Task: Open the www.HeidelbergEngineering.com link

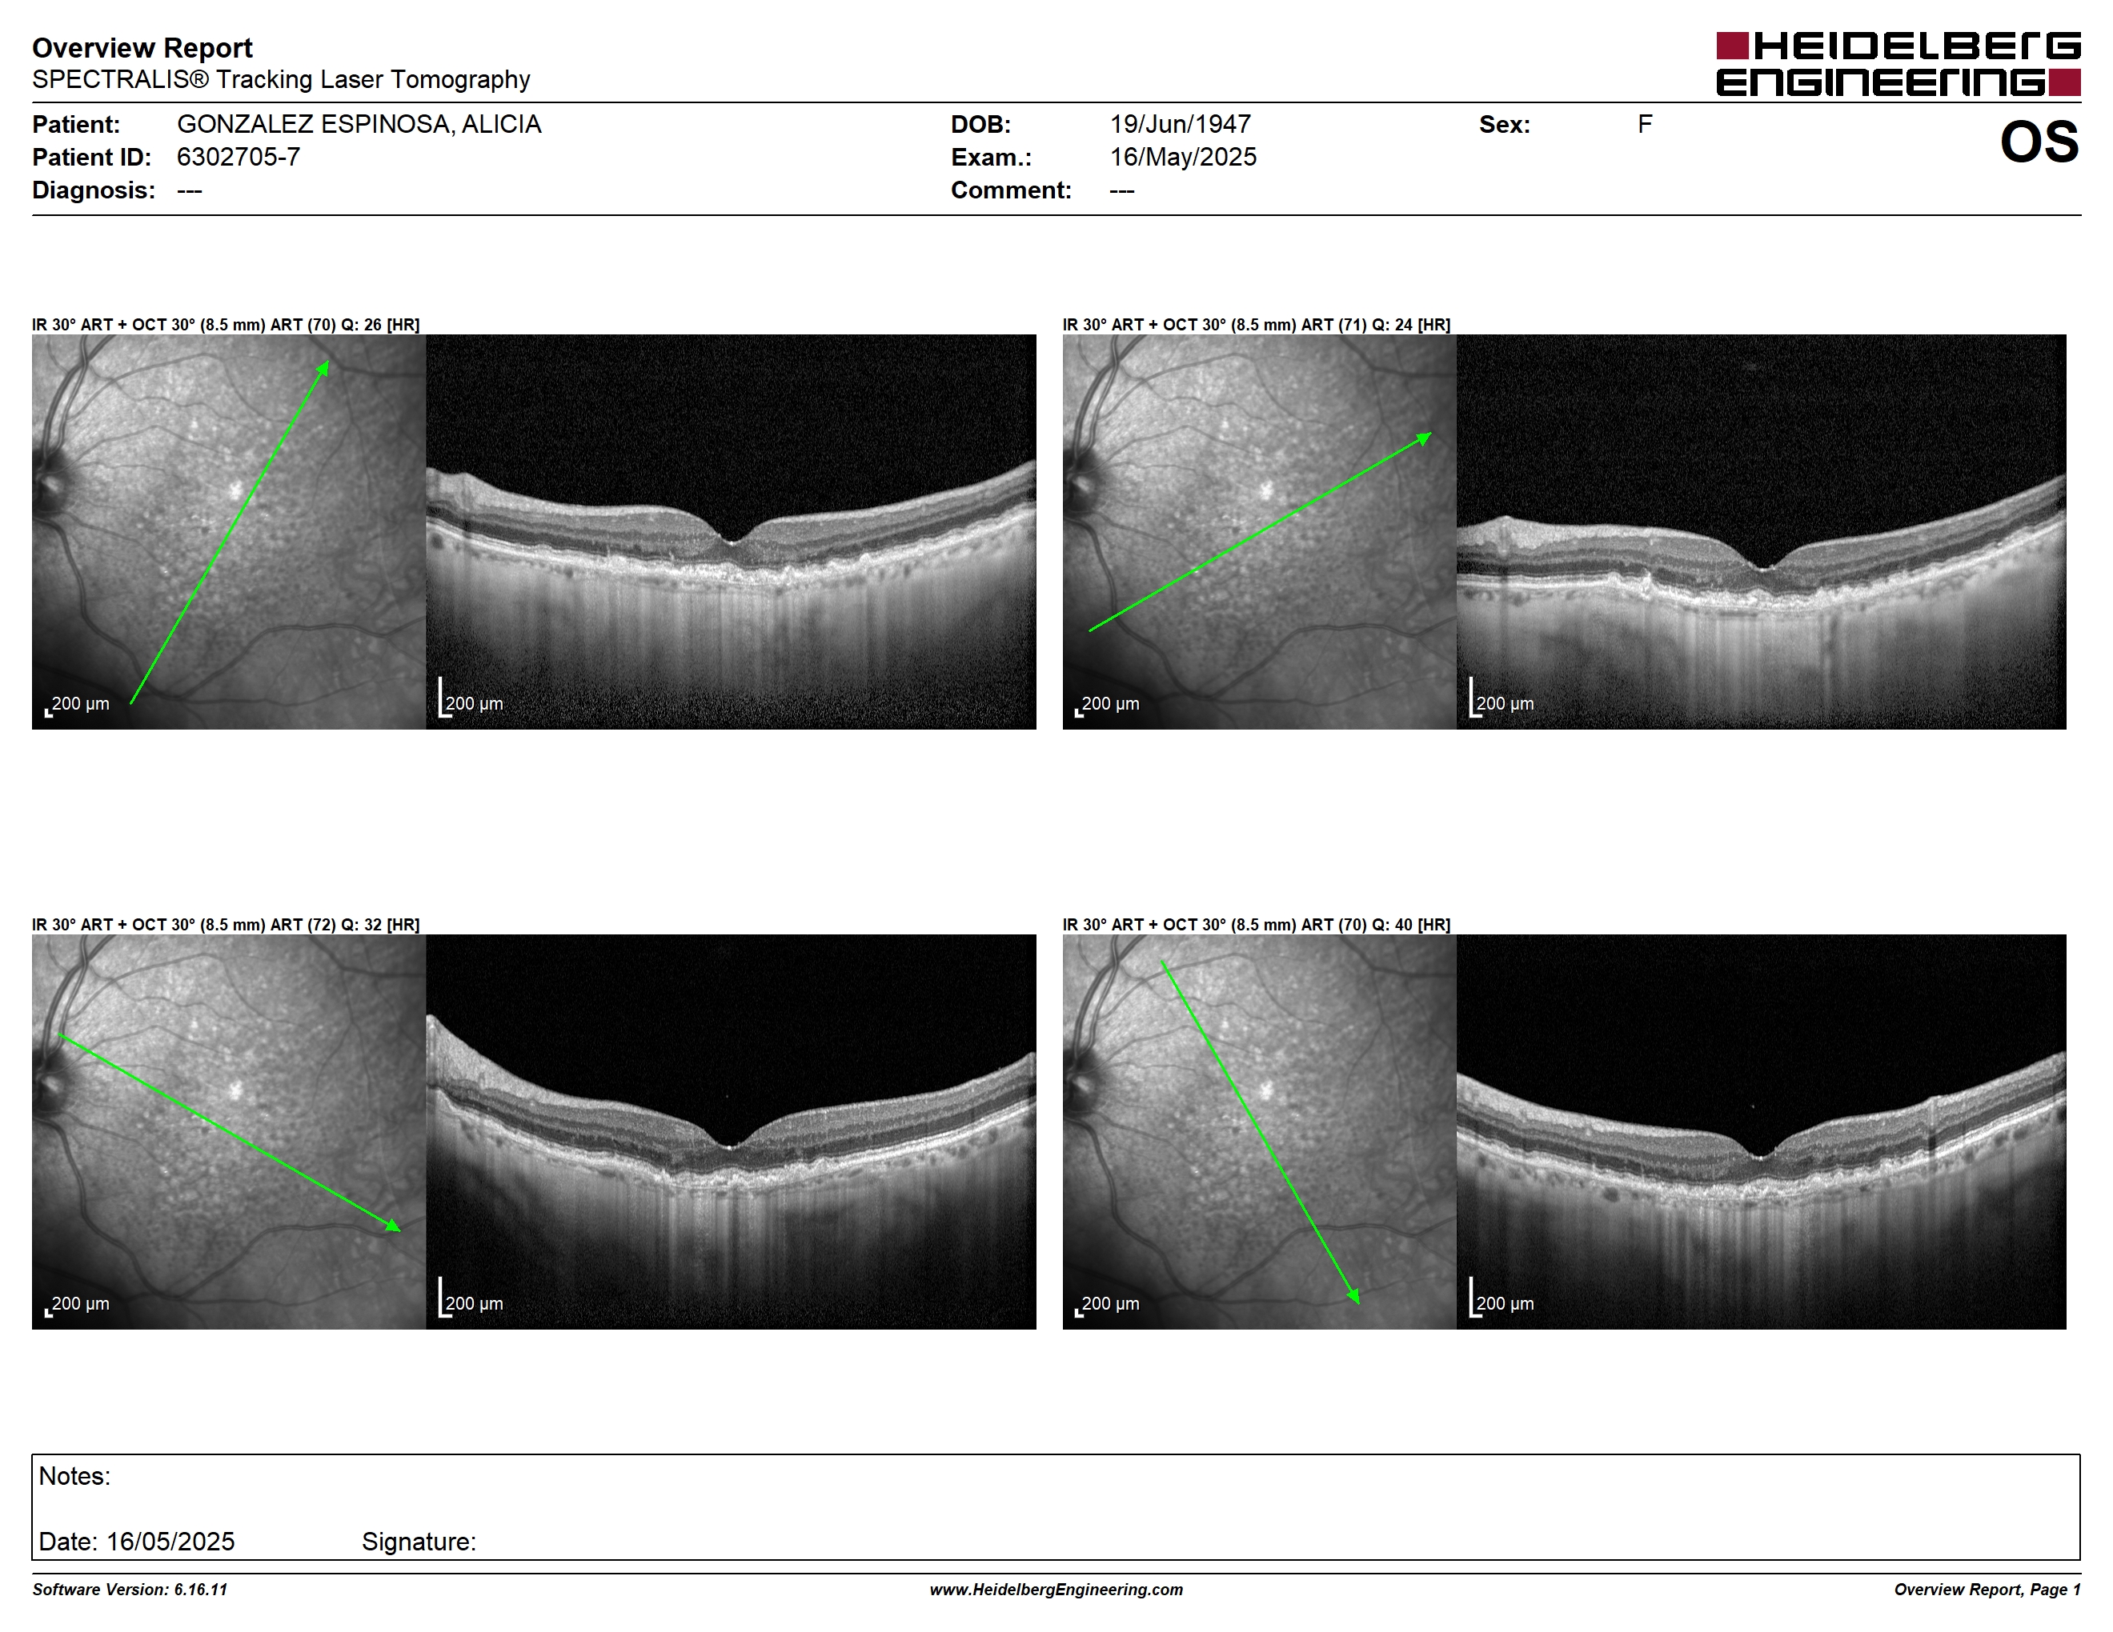Action: [x=1056, y=1590]
